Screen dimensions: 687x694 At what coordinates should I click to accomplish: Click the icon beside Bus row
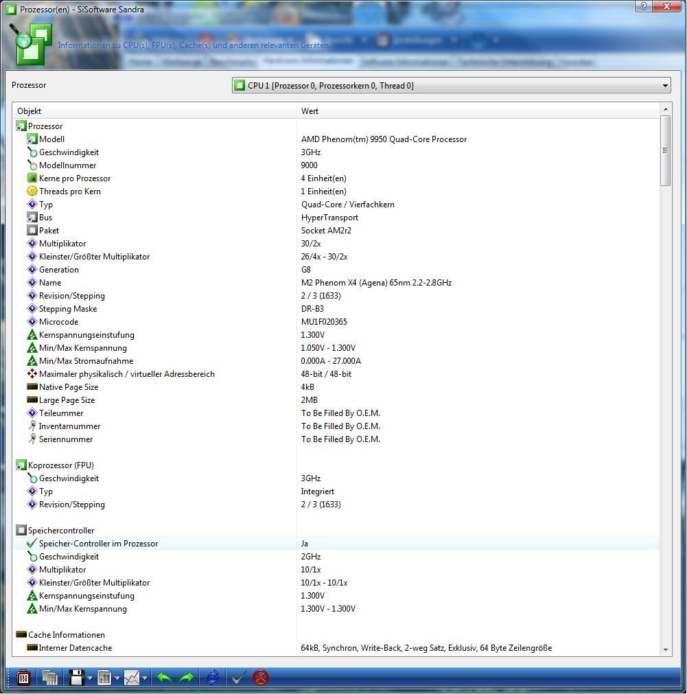click(32, 218)
